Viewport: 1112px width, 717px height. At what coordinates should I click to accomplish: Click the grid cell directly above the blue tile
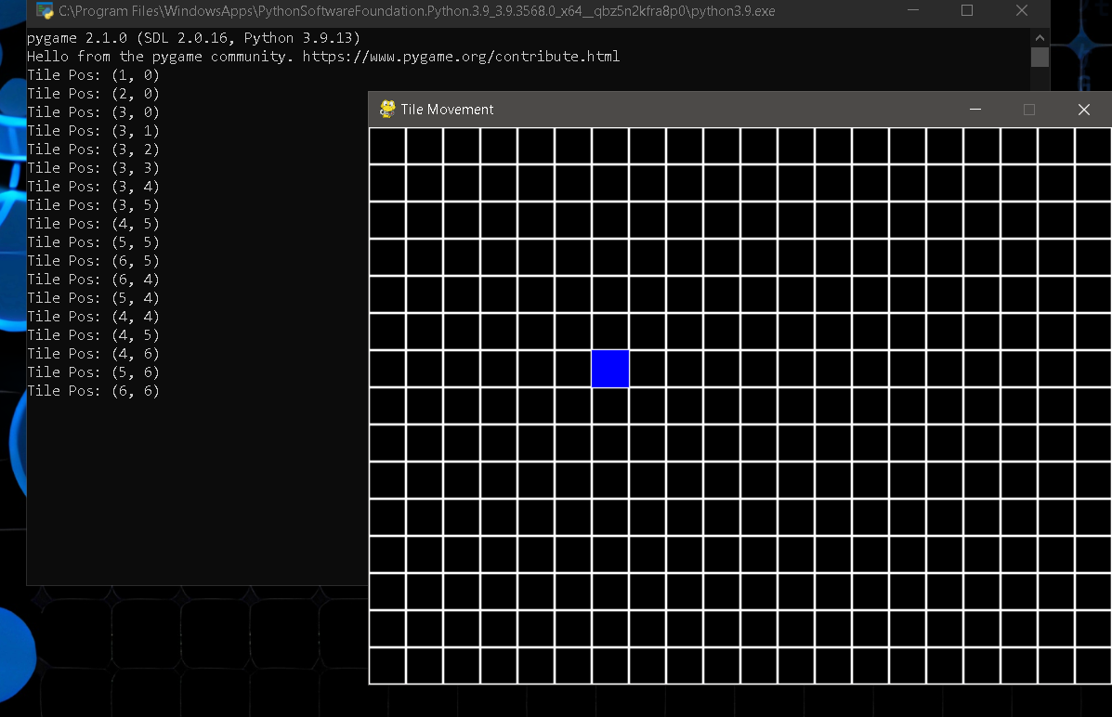pos(610,332)
